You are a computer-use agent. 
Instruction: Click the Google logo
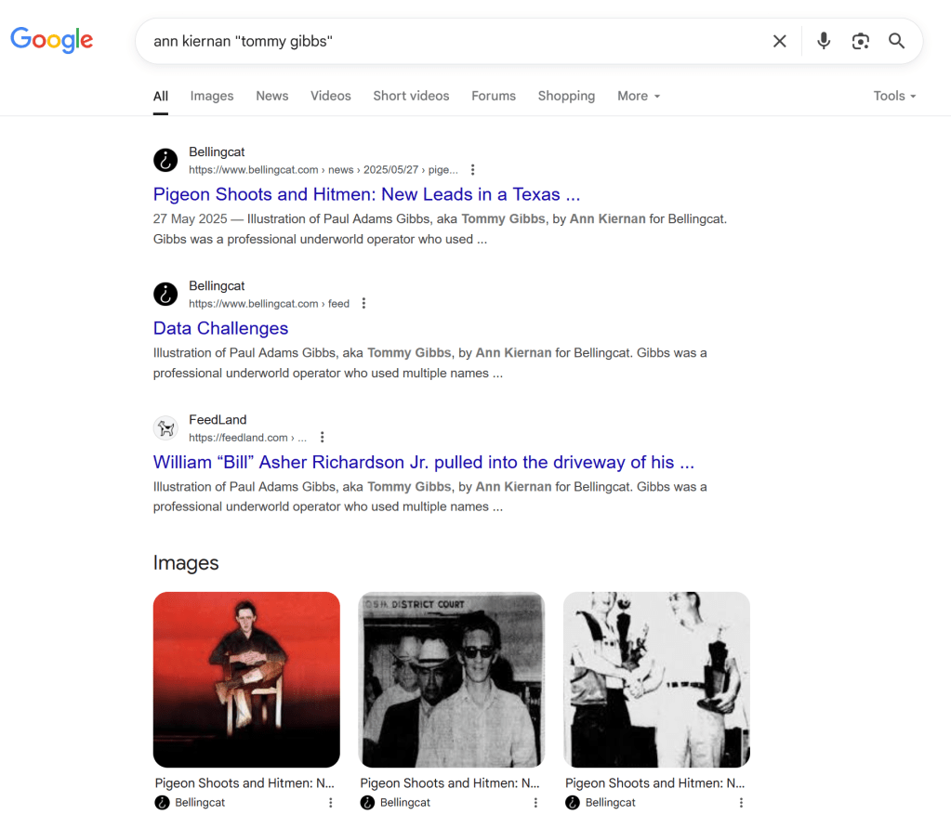(52, 40)
